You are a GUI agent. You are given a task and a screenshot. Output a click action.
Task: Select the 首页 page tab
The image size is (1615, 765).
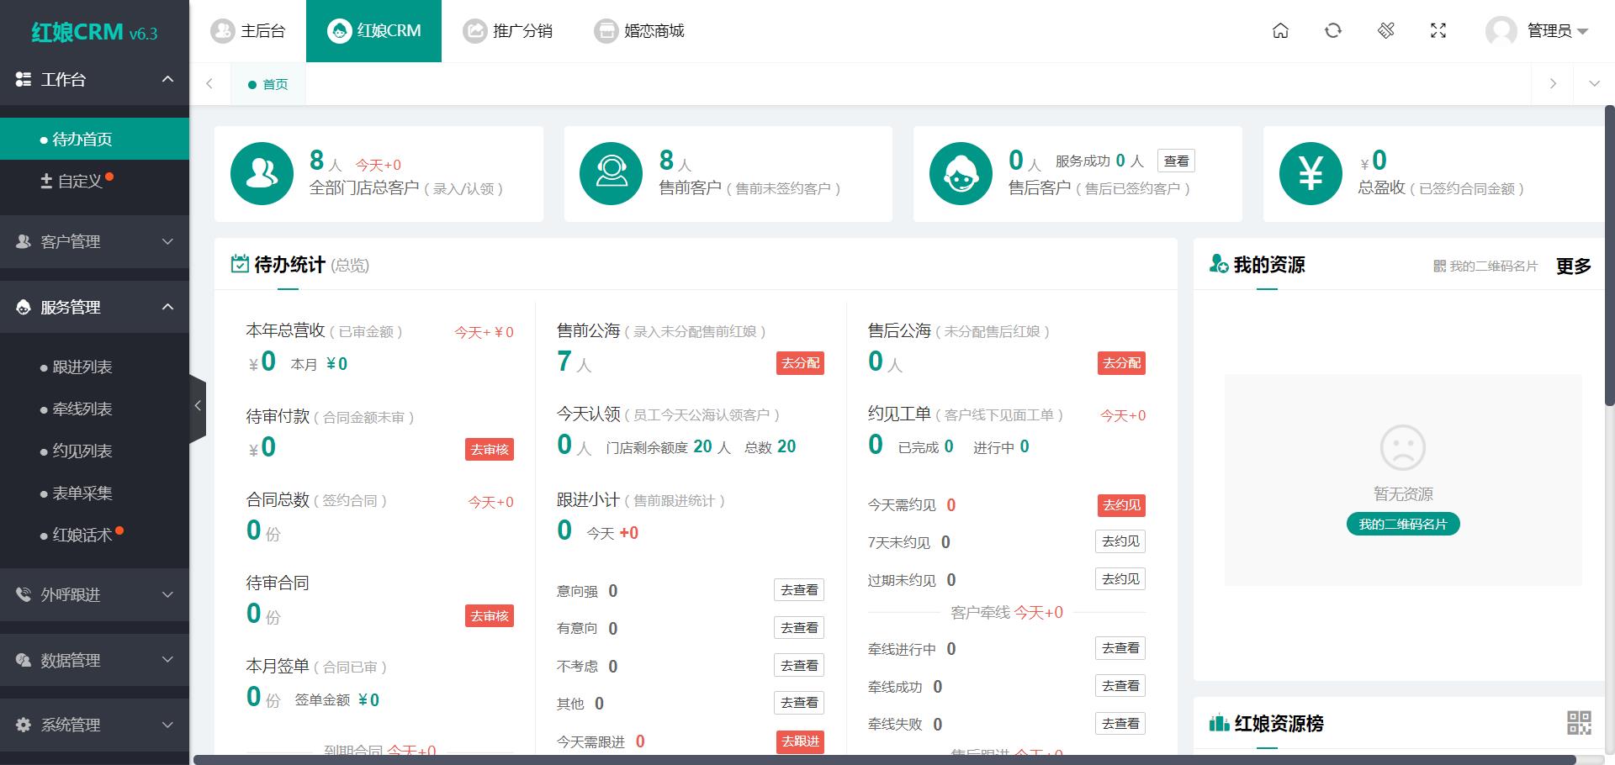coord(268,84)
